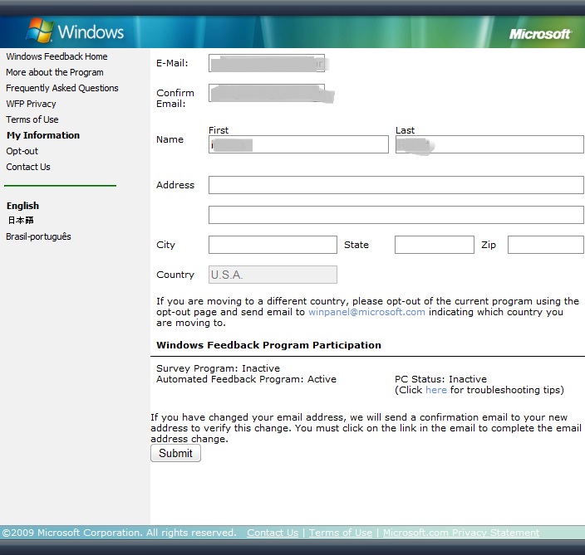Switch language to Japanese
Image resolution: width=585 pixels, height=555 pixels.
tap(21, 221)
